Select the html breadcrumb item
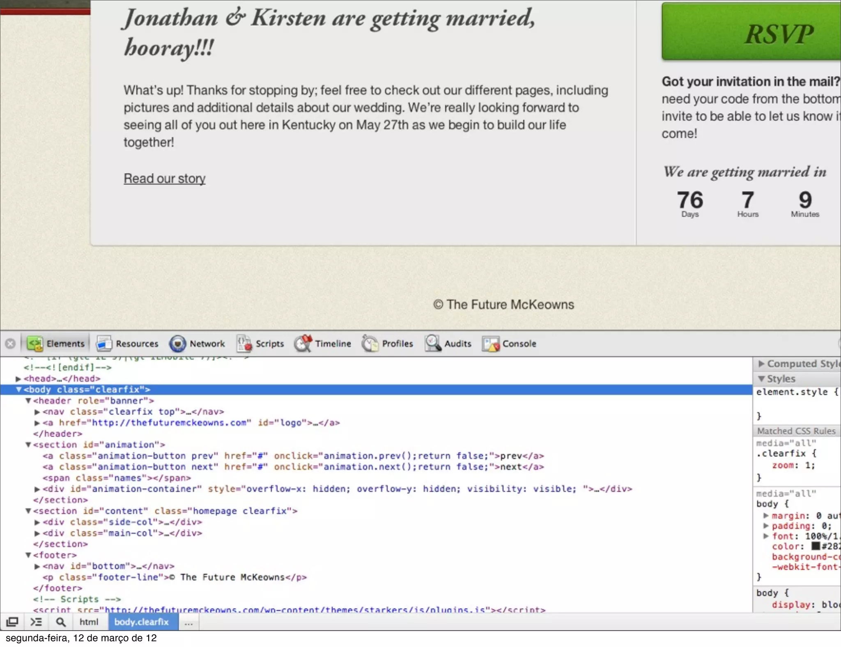This screenshot has width=841, height=647. [89, 622]
